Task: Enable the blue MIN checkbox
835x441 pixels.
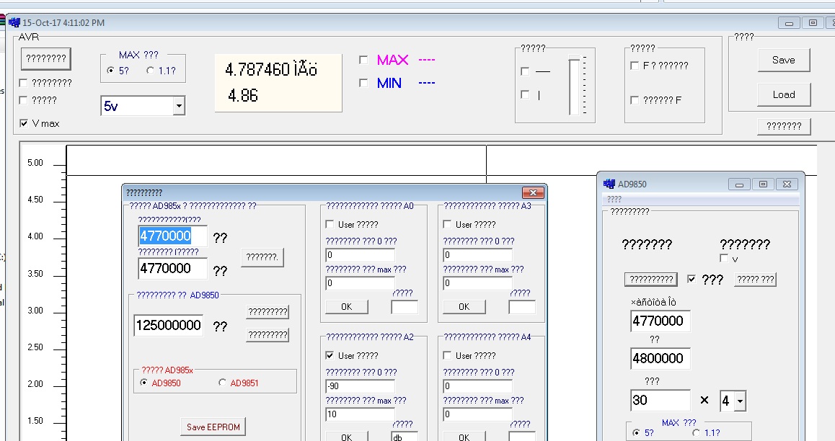Action: point(363,84)
